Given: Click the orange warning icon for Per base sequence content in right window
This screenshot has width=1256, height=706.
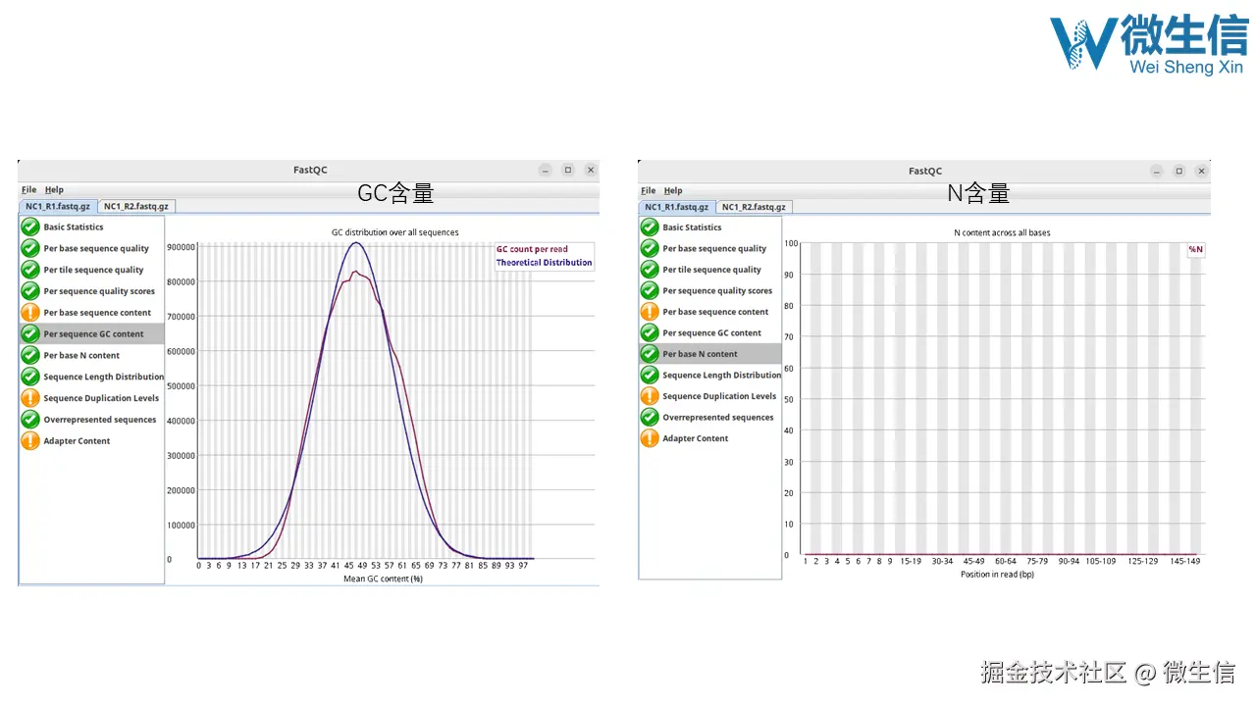Looking at the screenshot, I should (650, 311).
